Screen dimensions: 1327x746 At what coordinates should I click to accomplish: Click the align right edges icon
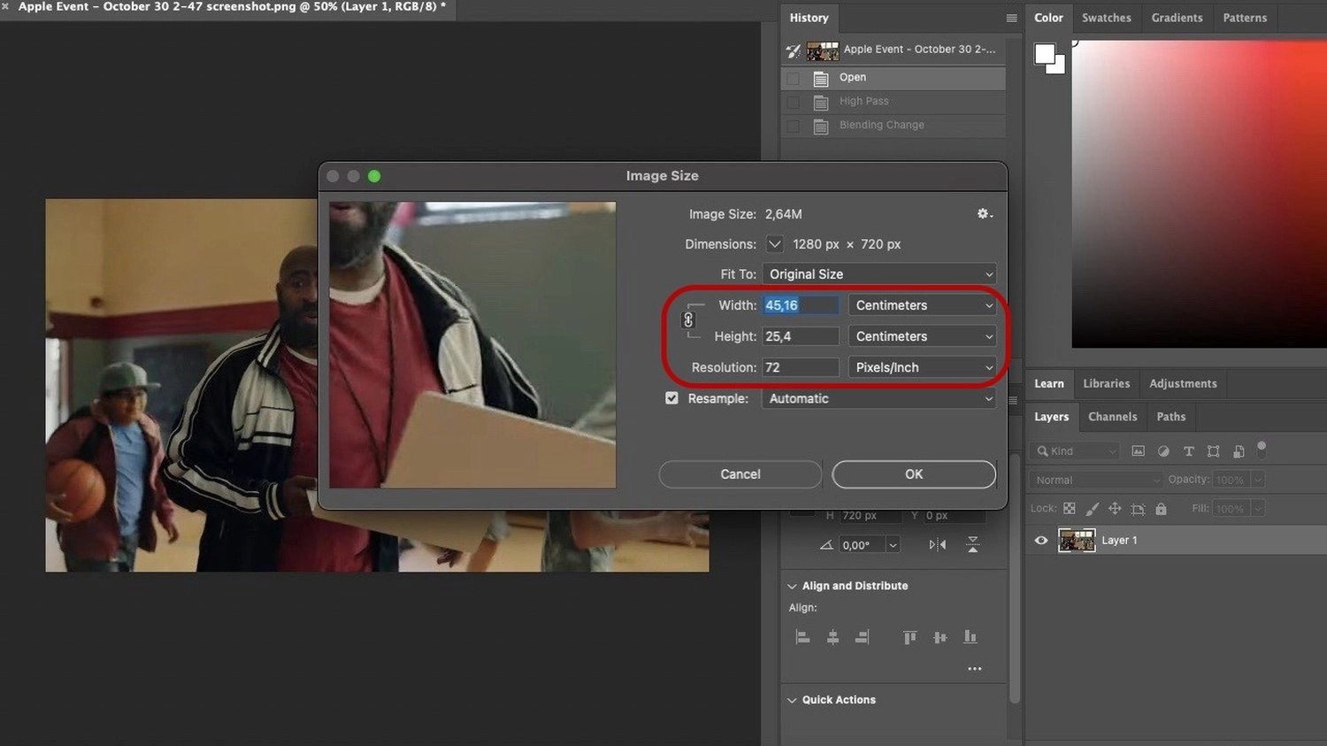point(863,637)
